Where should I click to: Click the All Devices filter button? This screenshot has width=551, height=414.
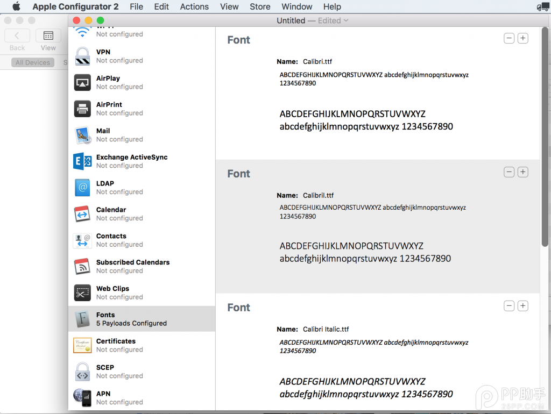33,62
